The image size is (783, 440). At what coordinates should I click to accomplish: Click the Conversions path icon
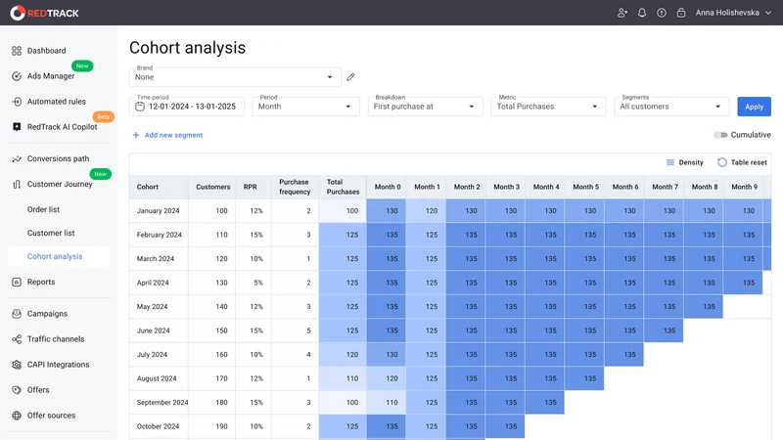tap(17, 158)
